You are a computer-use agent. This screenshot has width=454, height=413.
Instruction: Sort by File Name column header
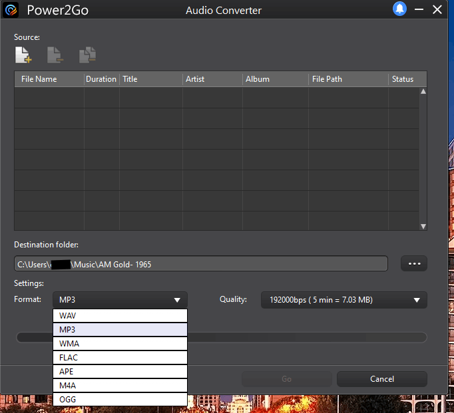pos(49,79)
